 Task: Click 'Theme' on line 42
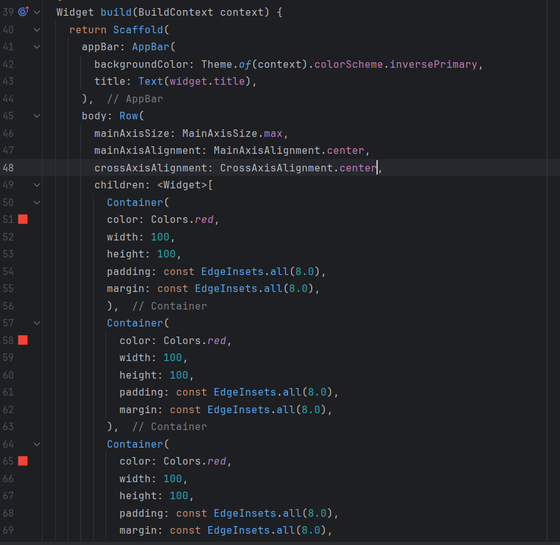pyautogui.click(x=217, y=64)
